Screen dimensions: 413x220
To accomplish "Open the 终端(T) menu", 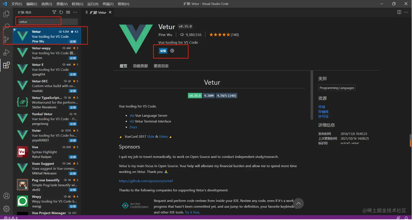I will [x=108, y=4].
